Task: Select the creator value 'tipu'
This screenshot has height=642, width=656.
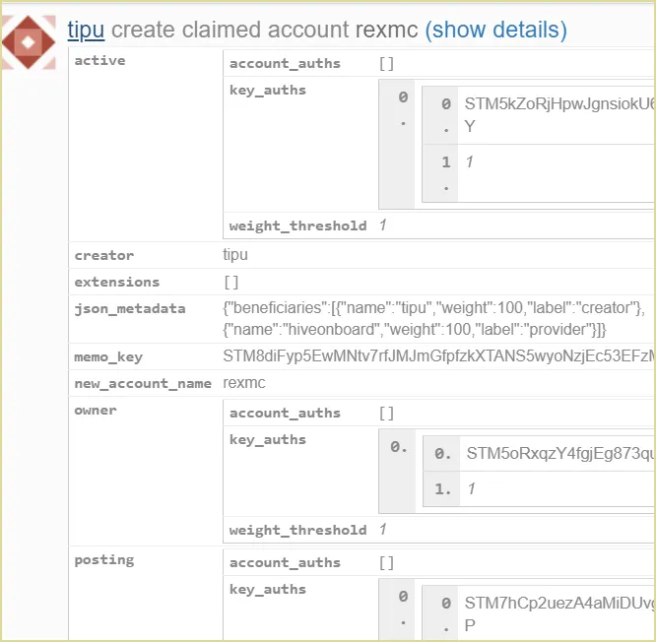Action: click(235, 255)
